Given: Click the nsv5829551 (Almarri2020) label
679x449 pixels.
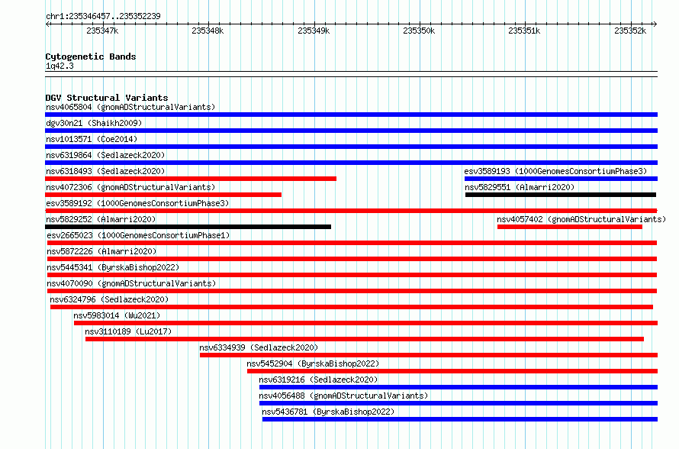Looking at the screenshot, I should click(x=520, y=187).
